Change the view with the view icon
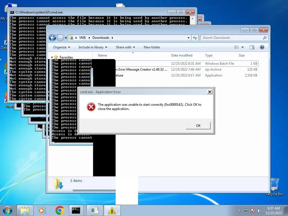Viewport: 288px width, 216px height. [x=236, y=47]
